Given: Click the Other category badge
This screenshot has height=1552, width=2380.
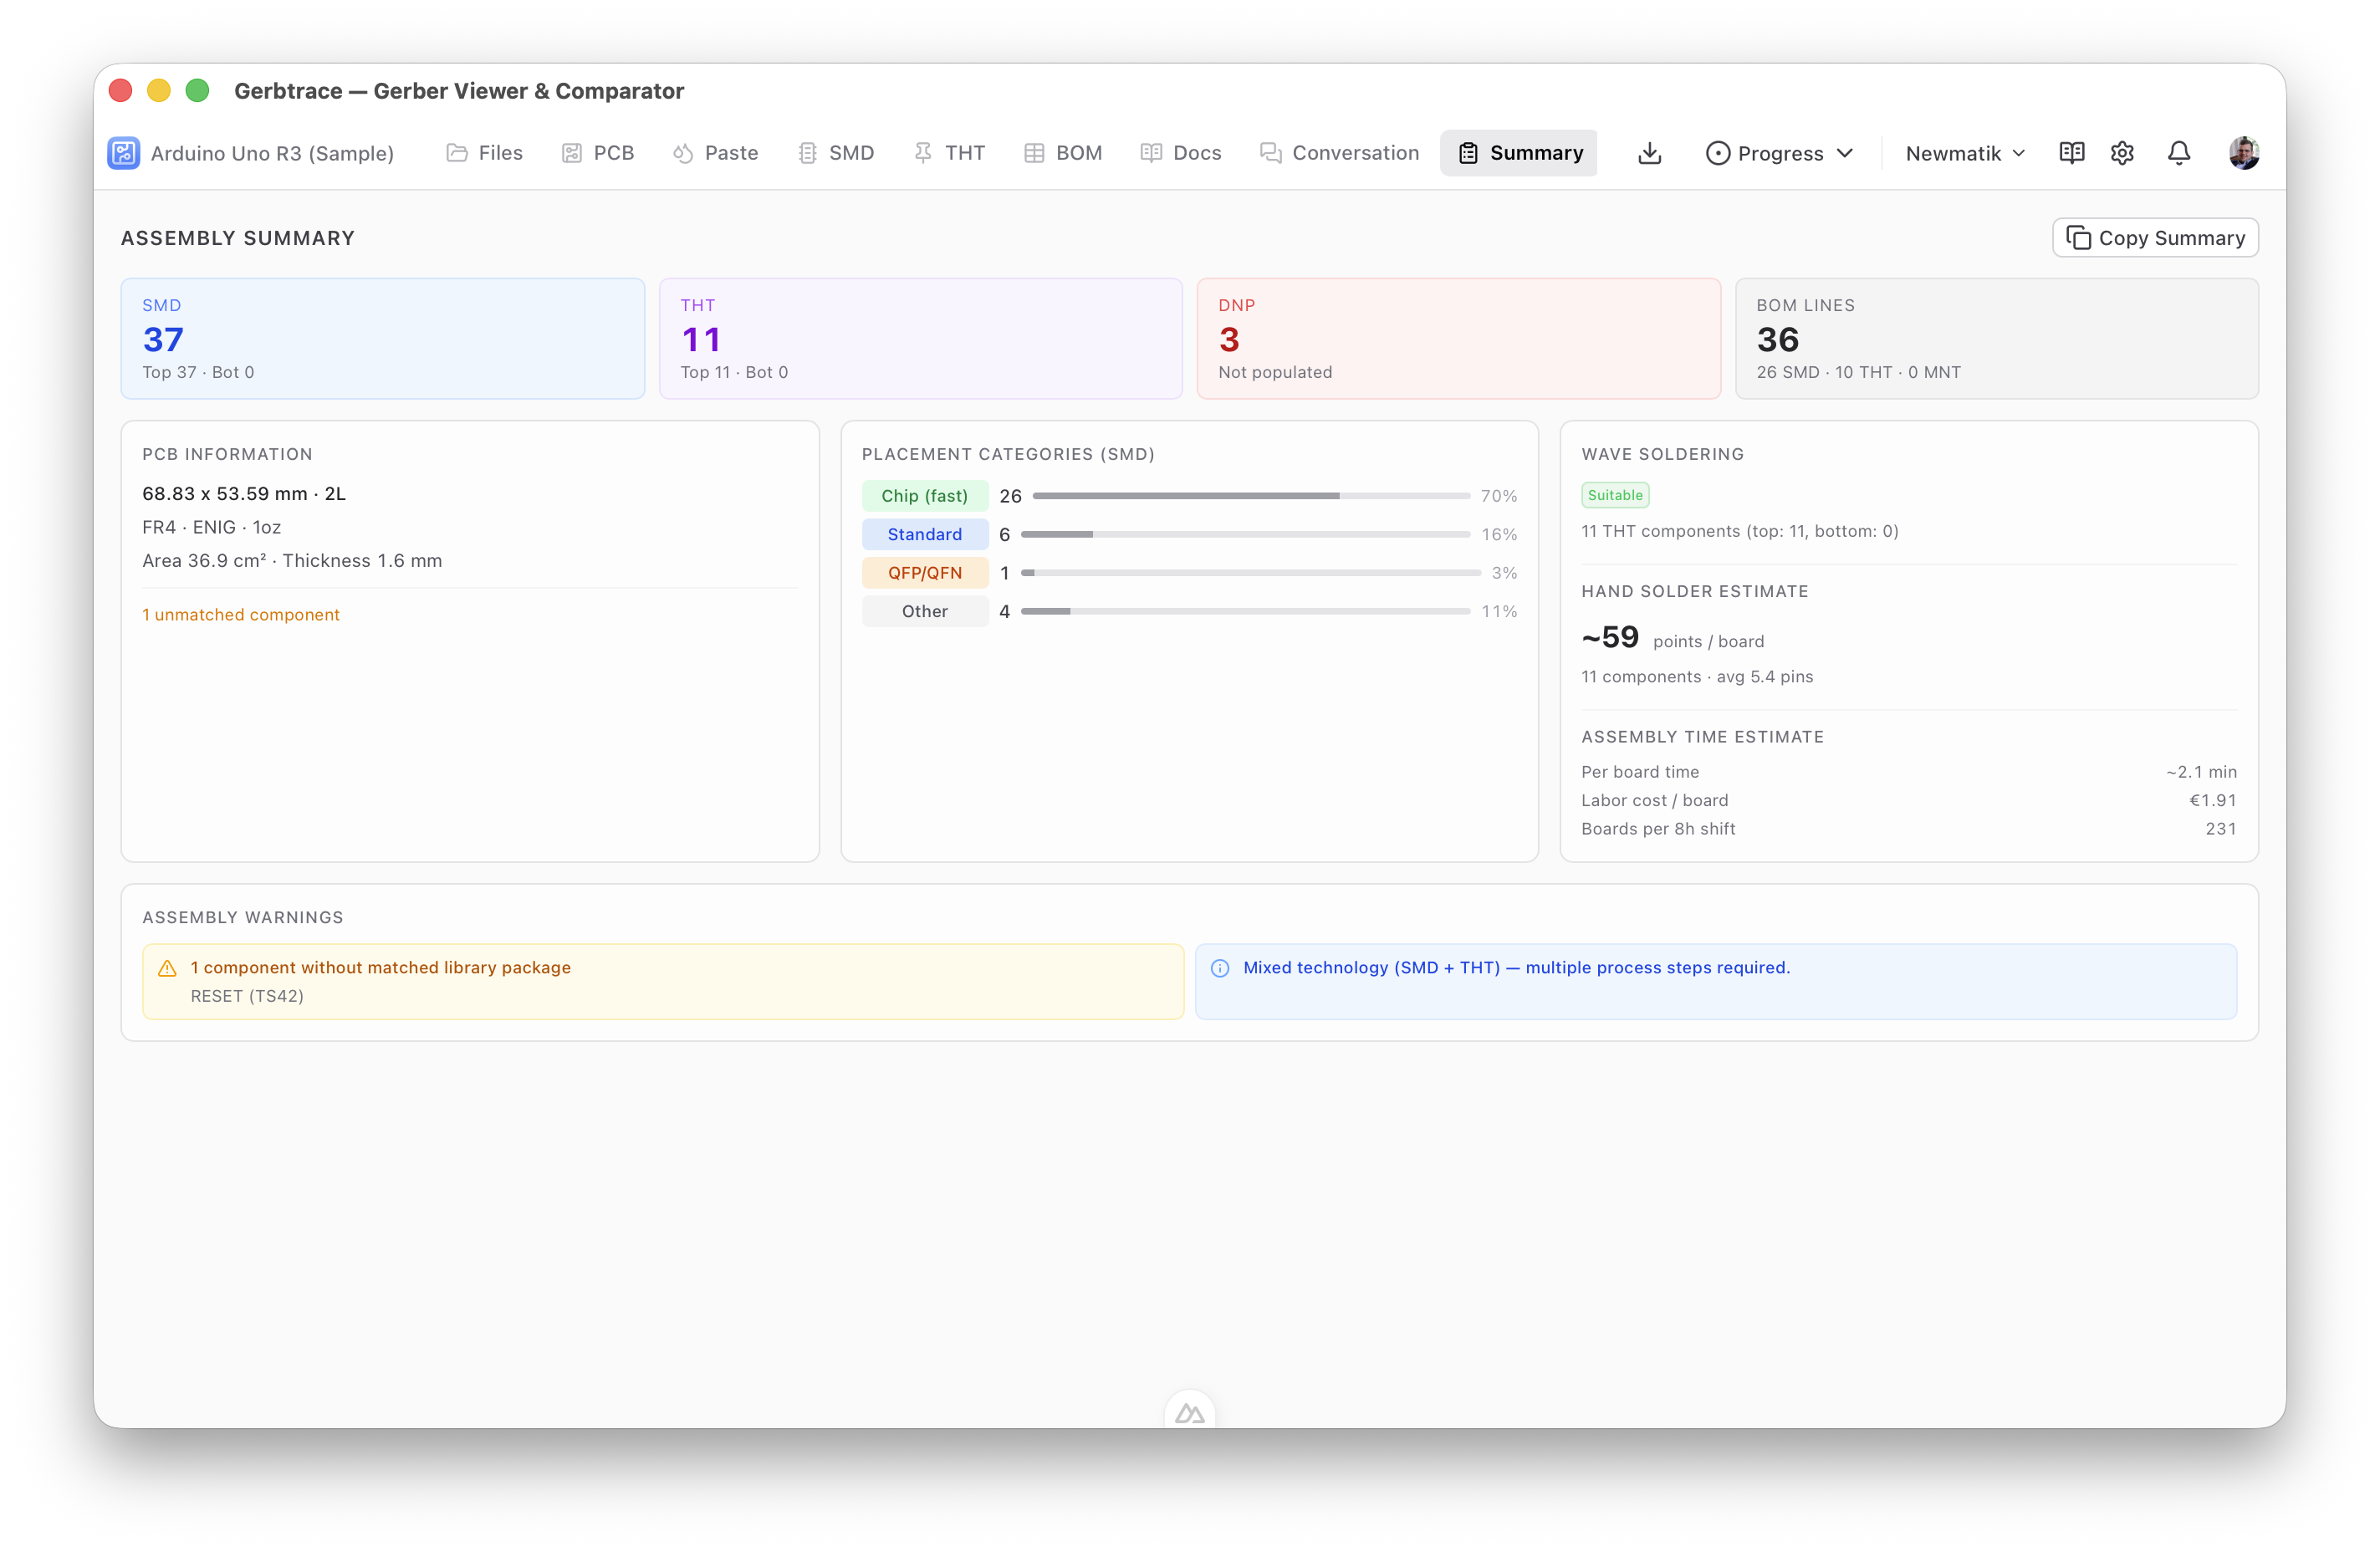Looking at the screenshot, I should (925, 612).
